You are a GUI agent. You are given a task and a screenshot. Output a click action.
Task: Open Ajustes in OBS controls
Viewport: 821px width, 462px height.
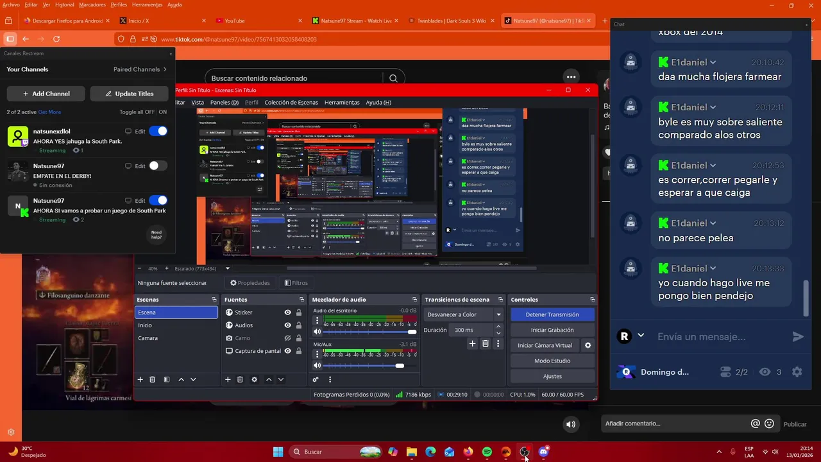(552, 376)
